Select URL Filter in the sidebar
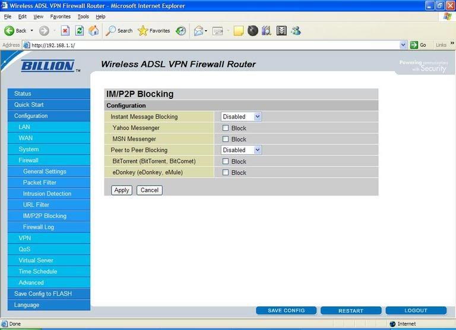 click(x=36, y=205)
